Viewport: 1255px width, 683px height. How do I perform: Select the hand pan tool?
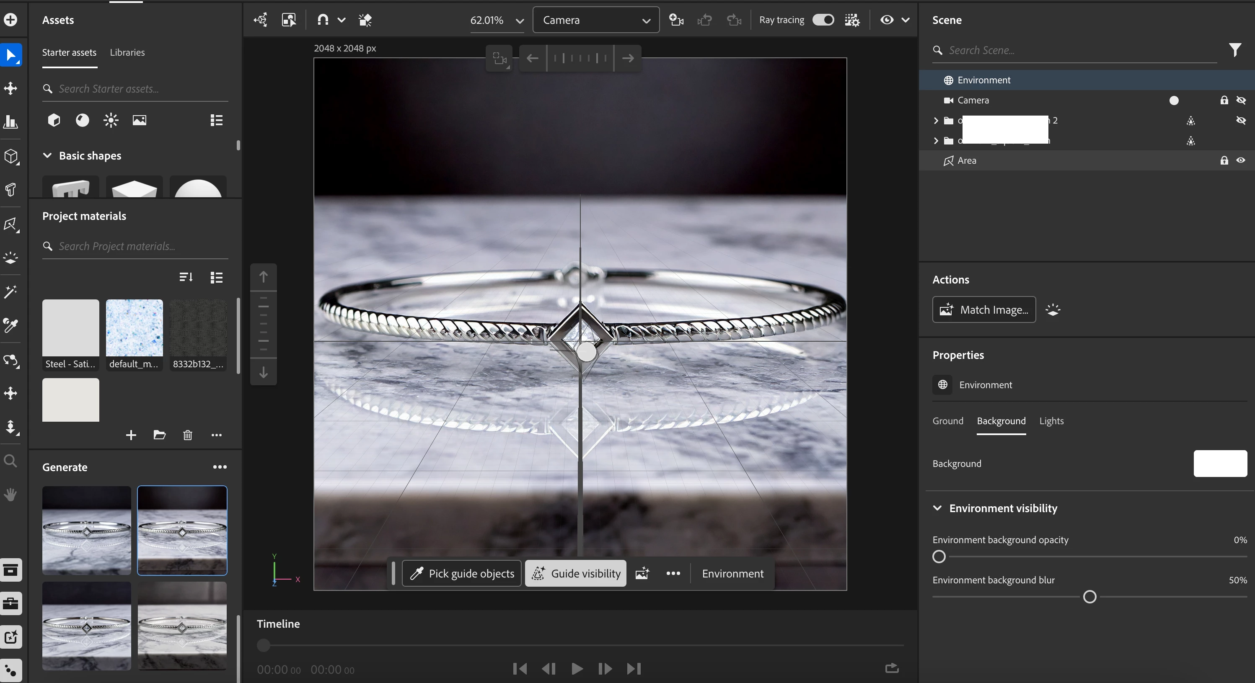(x=10, y=495)
